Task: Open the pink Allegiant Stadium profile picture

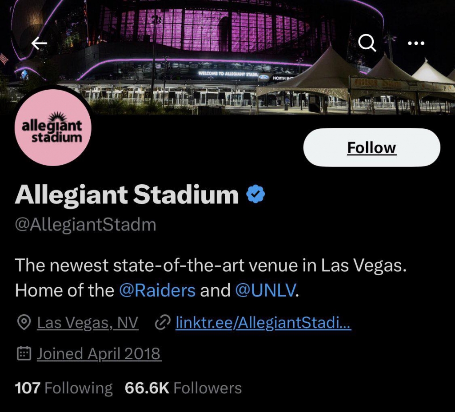Action: tap(53, 128)
